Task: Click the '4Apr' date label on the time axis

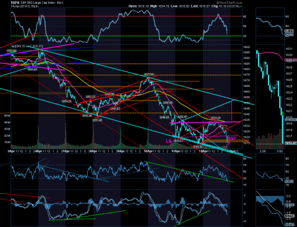Action: coord(38,151)
